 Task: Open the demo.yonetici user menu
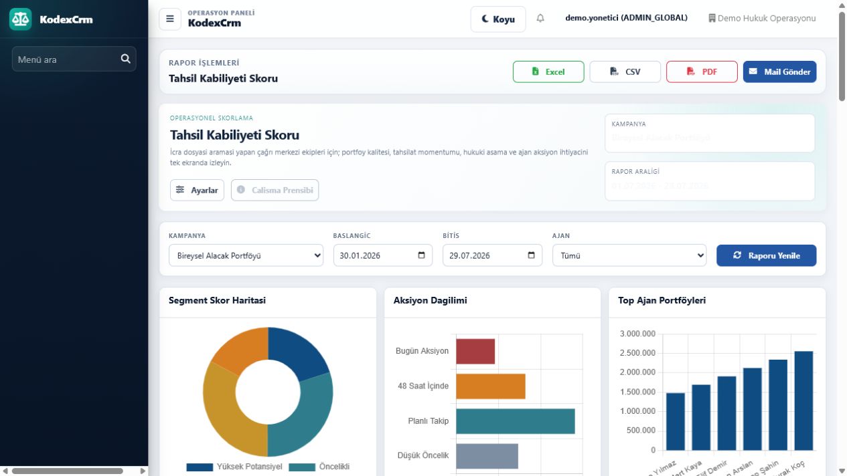pos(626,18)
